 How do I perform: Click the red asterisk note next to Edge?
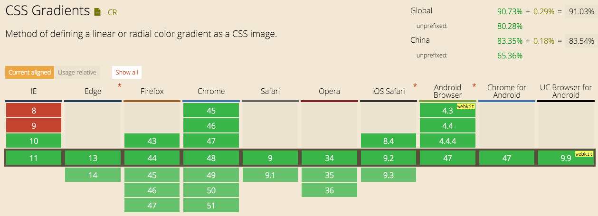pyautogui.click(x=119, y=86)
